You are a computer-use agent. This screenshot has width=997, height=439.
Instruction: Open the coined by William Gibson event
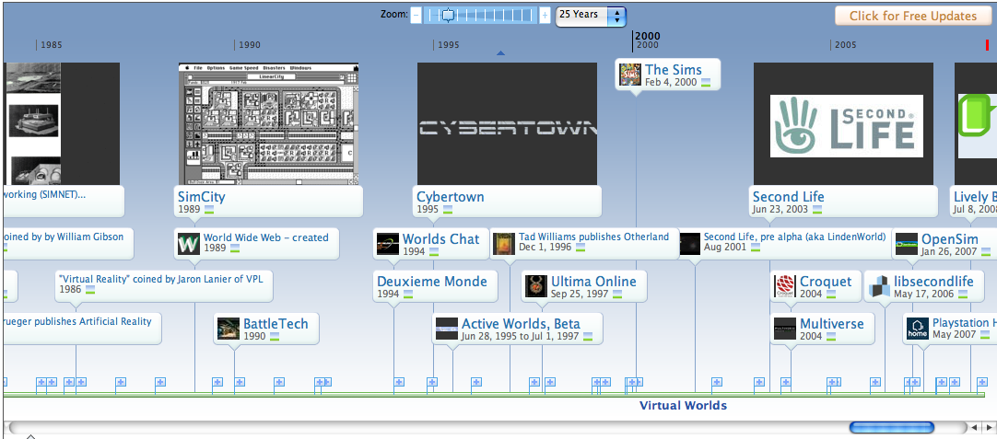64,237
